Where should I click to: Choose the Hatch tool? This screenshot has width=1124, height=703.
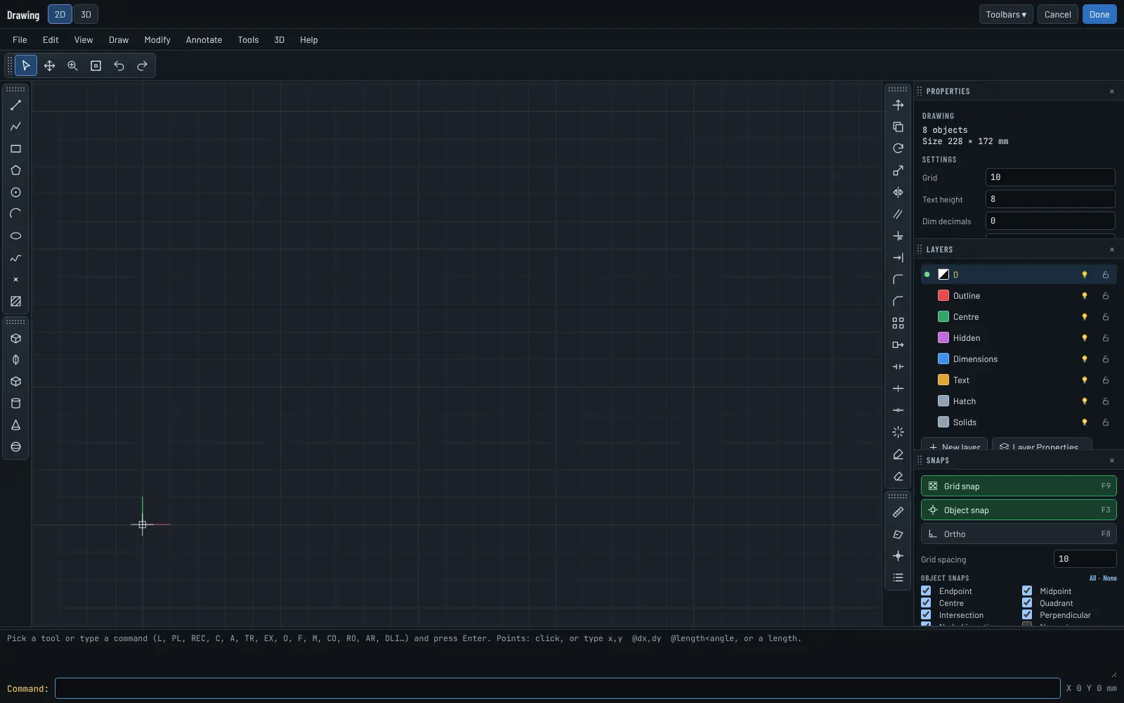tap(15, 302)
